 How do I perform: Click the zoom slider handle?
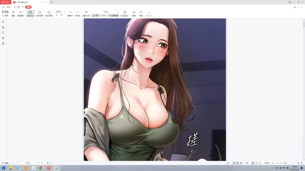point(285,163)
